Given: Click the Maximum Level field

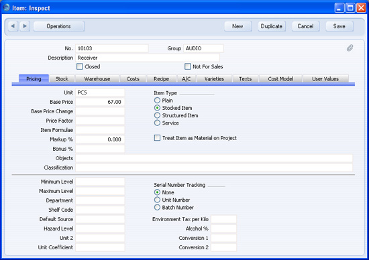Looking at the screenshot, I should [100, 191].
